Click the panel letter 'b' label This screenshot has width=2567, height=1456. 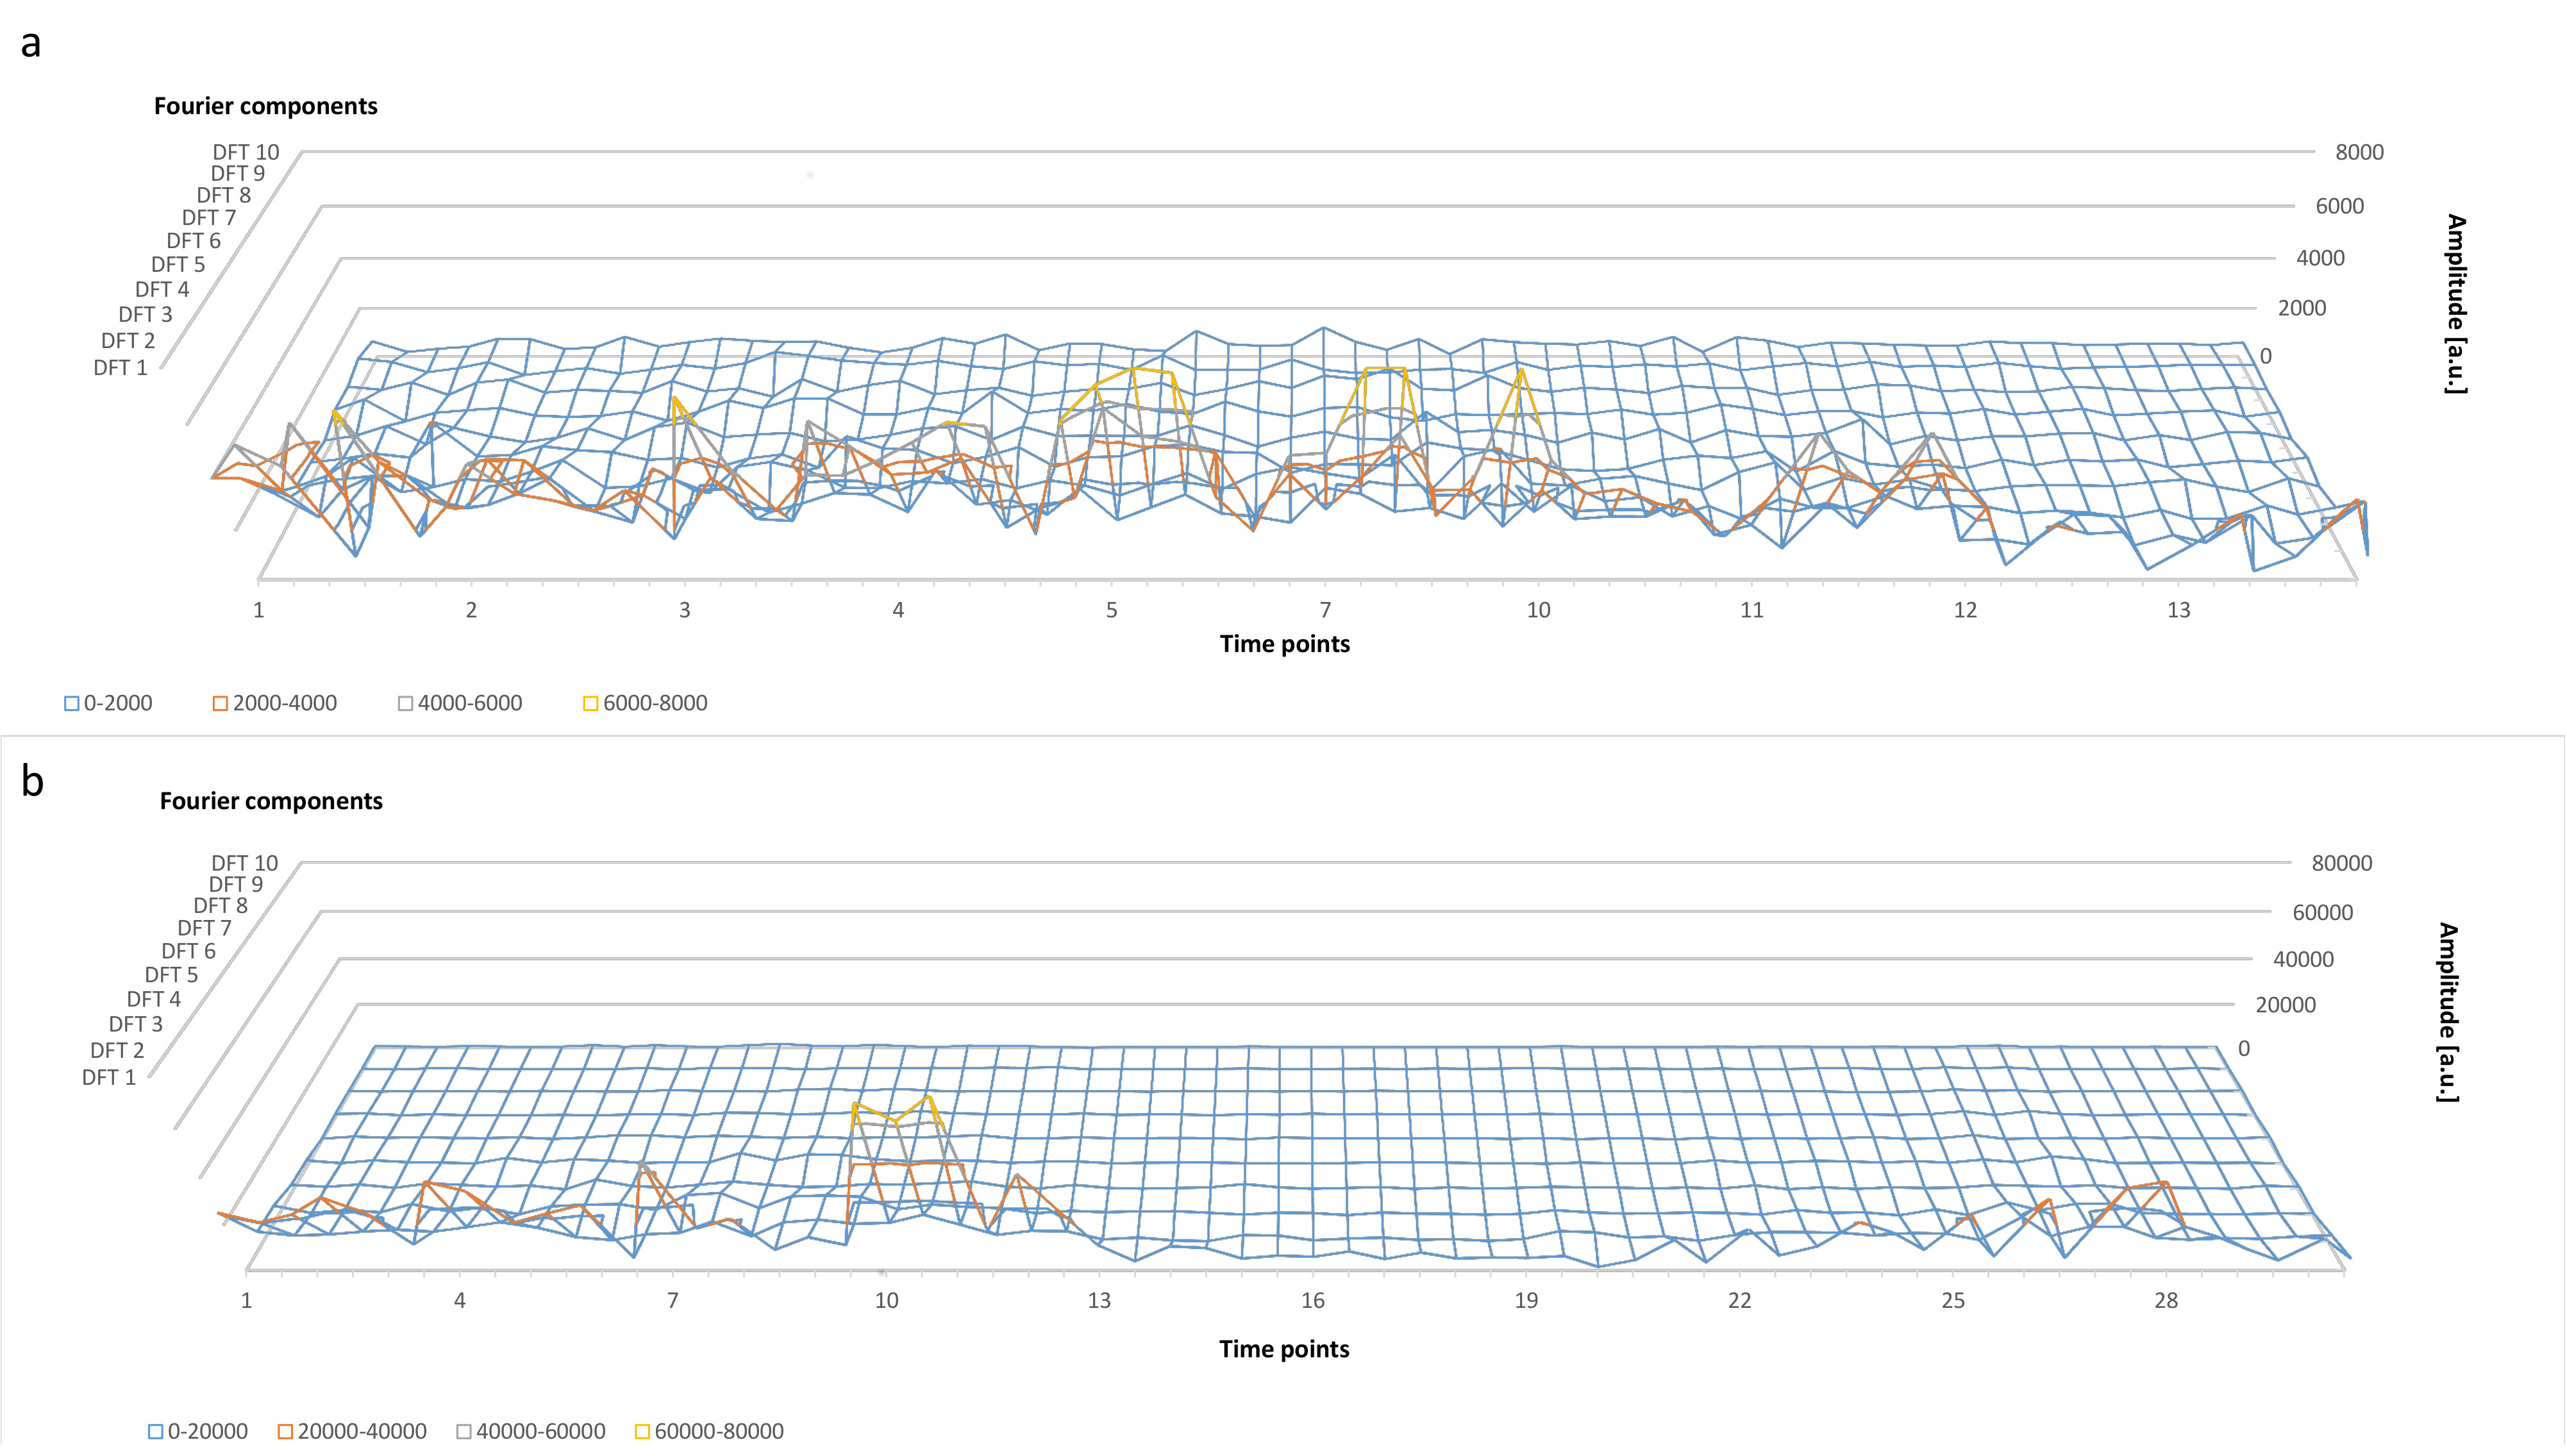[x=32, y=781]
